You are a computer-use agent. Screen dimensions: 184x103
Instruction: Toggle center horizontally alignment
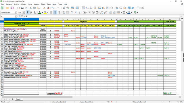click(x=55, y=12)
